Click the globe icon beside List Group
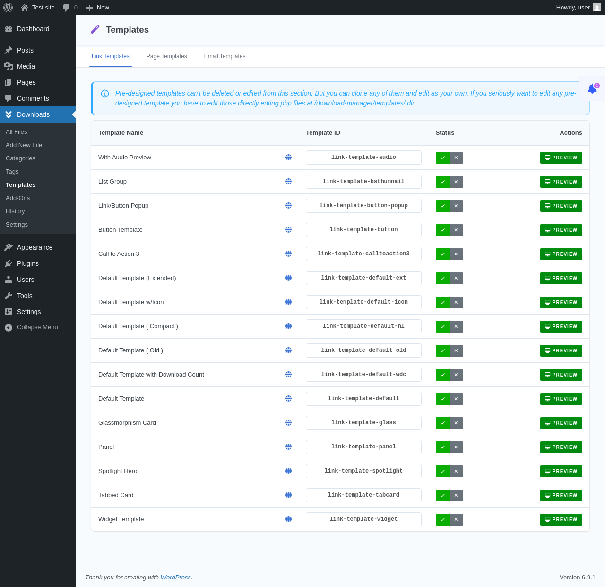605x587 pixels. point(288,182)
